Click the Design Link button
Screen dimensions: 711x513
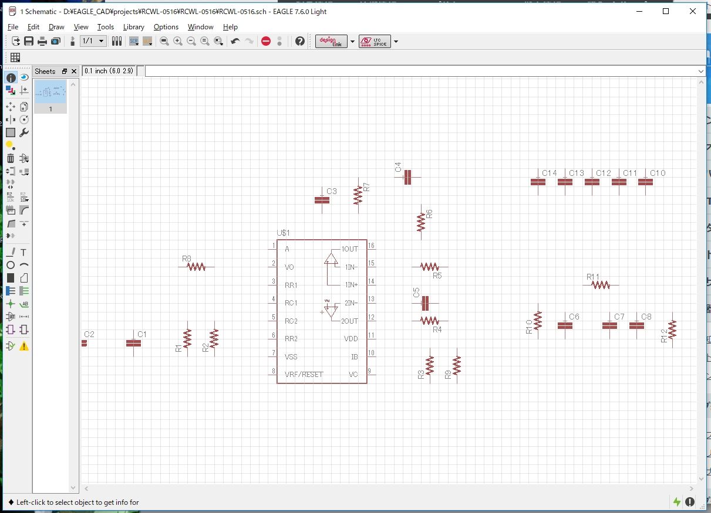pos(331,41)
